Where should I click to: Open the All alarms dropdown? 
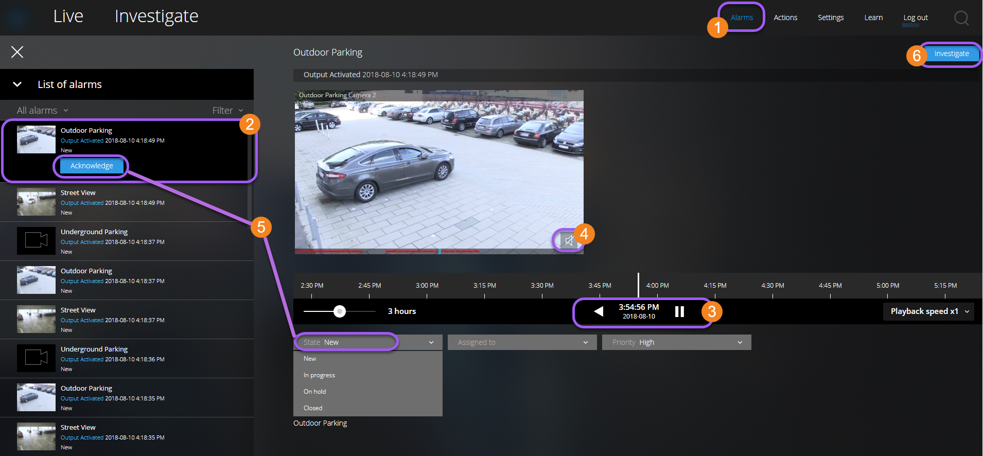click(x=42, y=111)
